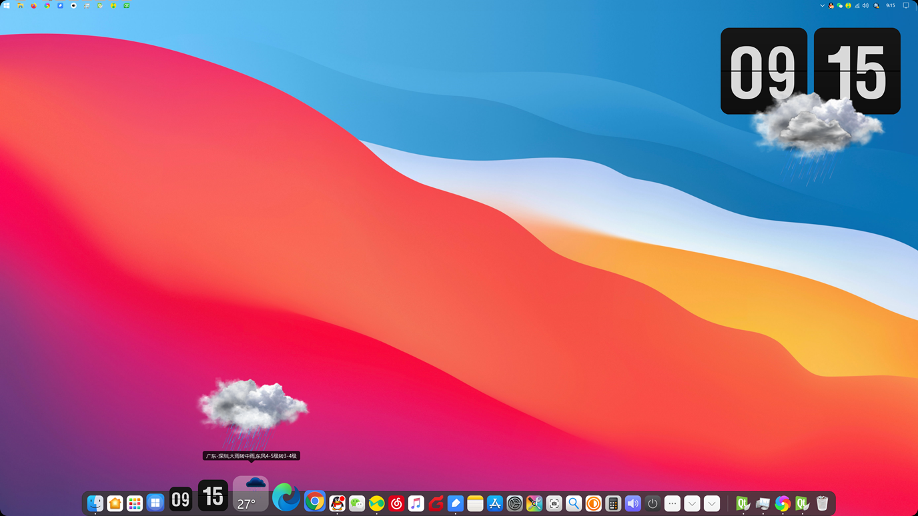Viewport: 918px width, 516px height.
Task: Click the weather tooltip reading 广东-深圳,大雨转中雨
Action: pos(251,456)
